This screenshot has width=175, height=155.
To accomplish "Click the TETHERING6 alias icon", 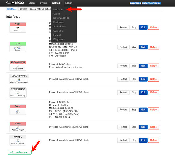I will point(18,93).
